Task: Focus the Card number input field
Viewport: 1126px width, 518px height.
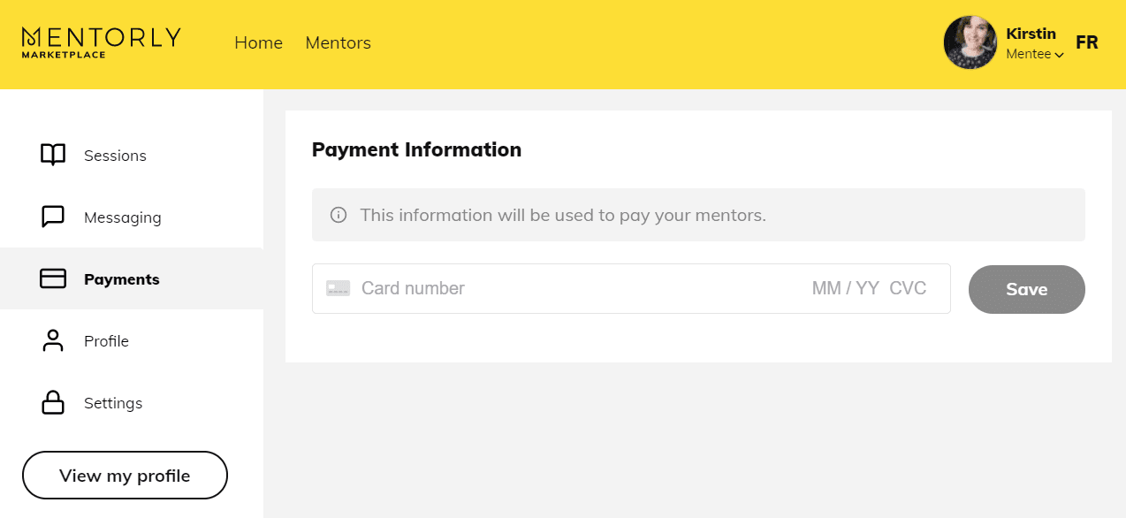Action: (x=530, y=288)
